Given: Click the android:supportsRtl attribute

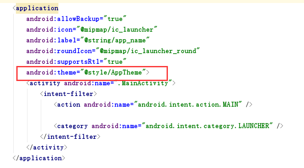Looking at the screenshot, I should [76, 62].
